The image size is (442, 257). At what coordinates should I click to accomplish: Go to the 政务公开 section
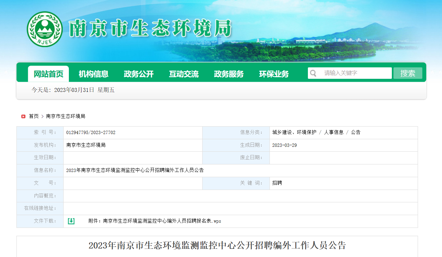pos(139,74)
